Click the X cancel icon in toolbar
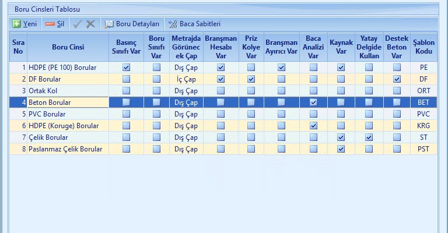The width and height of the screenshot is (448, 233). pyautogui.click(x=90, y=24)
